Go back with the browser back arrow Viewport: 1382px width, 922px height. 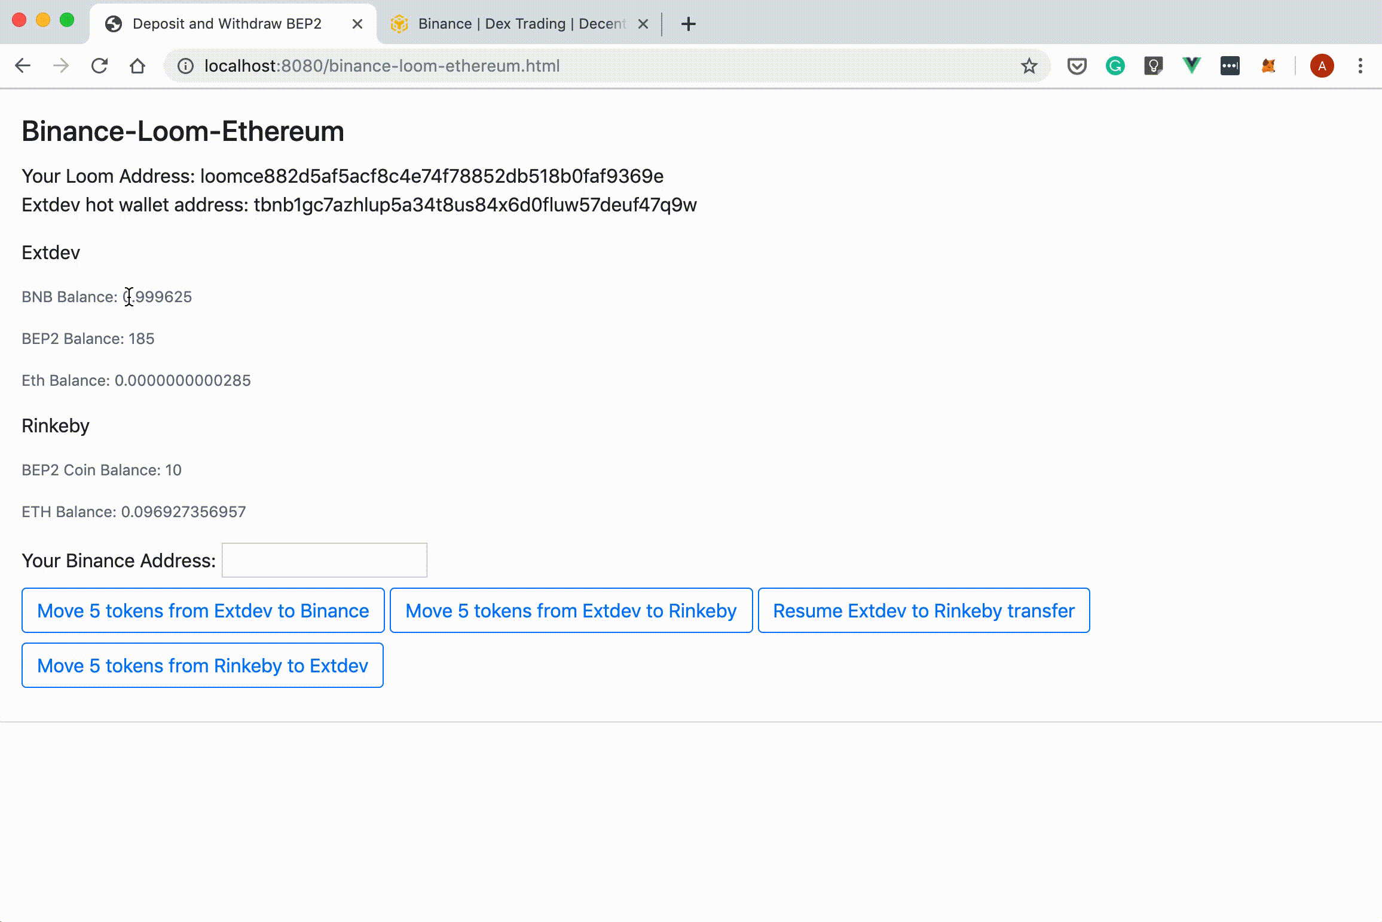[x=23, y=66]
